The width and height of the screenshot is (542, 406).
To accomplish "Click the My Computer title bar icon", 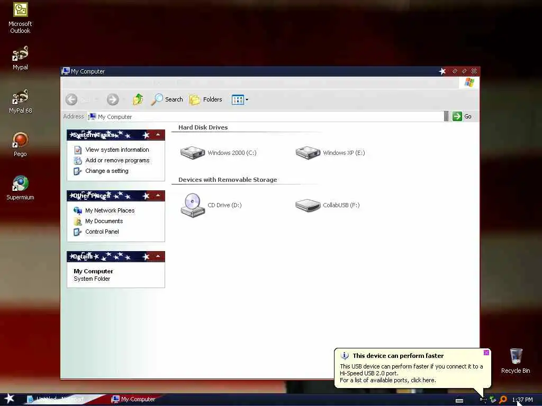I will pyautogui.click(x=66, y=71).
